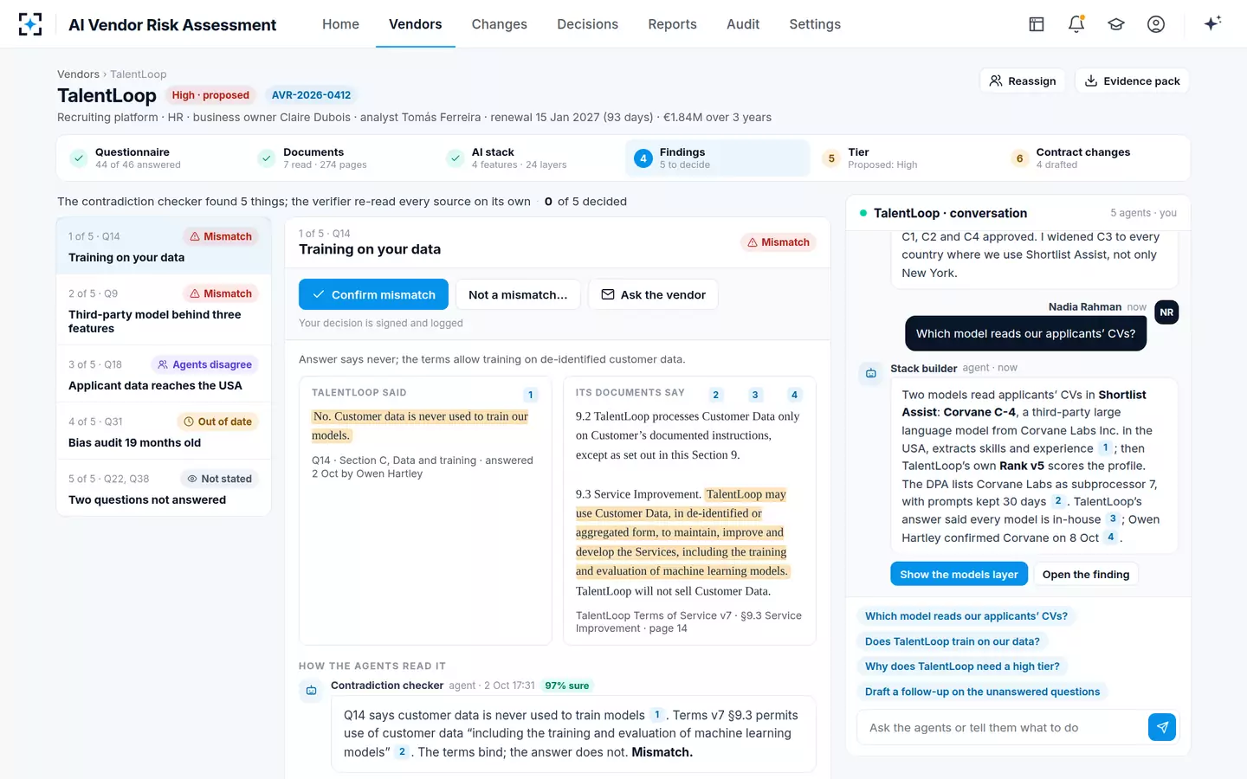Viewport: 1247px width, 779px height.
Task: Select finding 'Applicant data reaches the USA'
Action: [x=164, y=374]
